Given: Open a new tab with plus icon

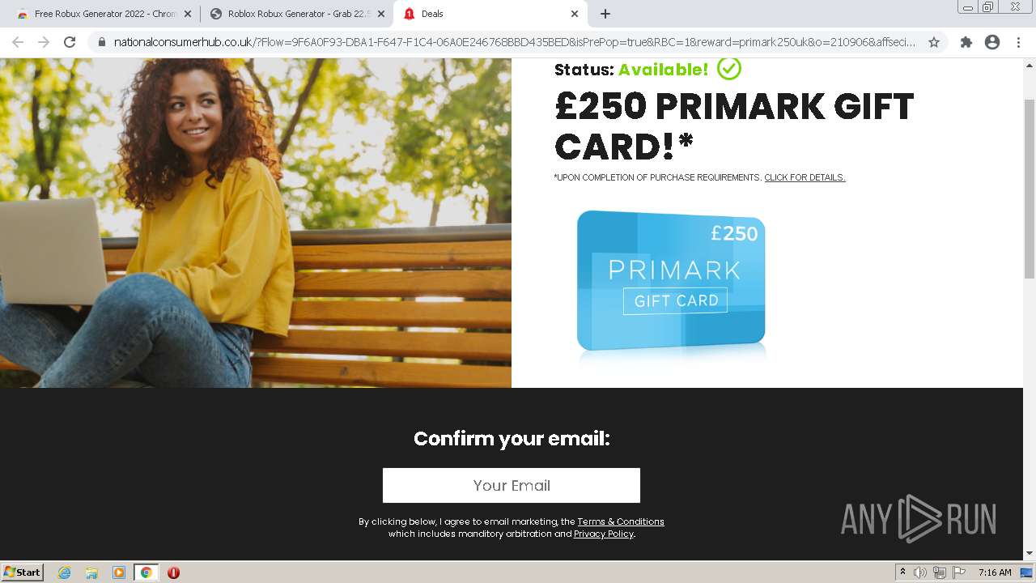Looking at the screenshot, I should (605, 14).
